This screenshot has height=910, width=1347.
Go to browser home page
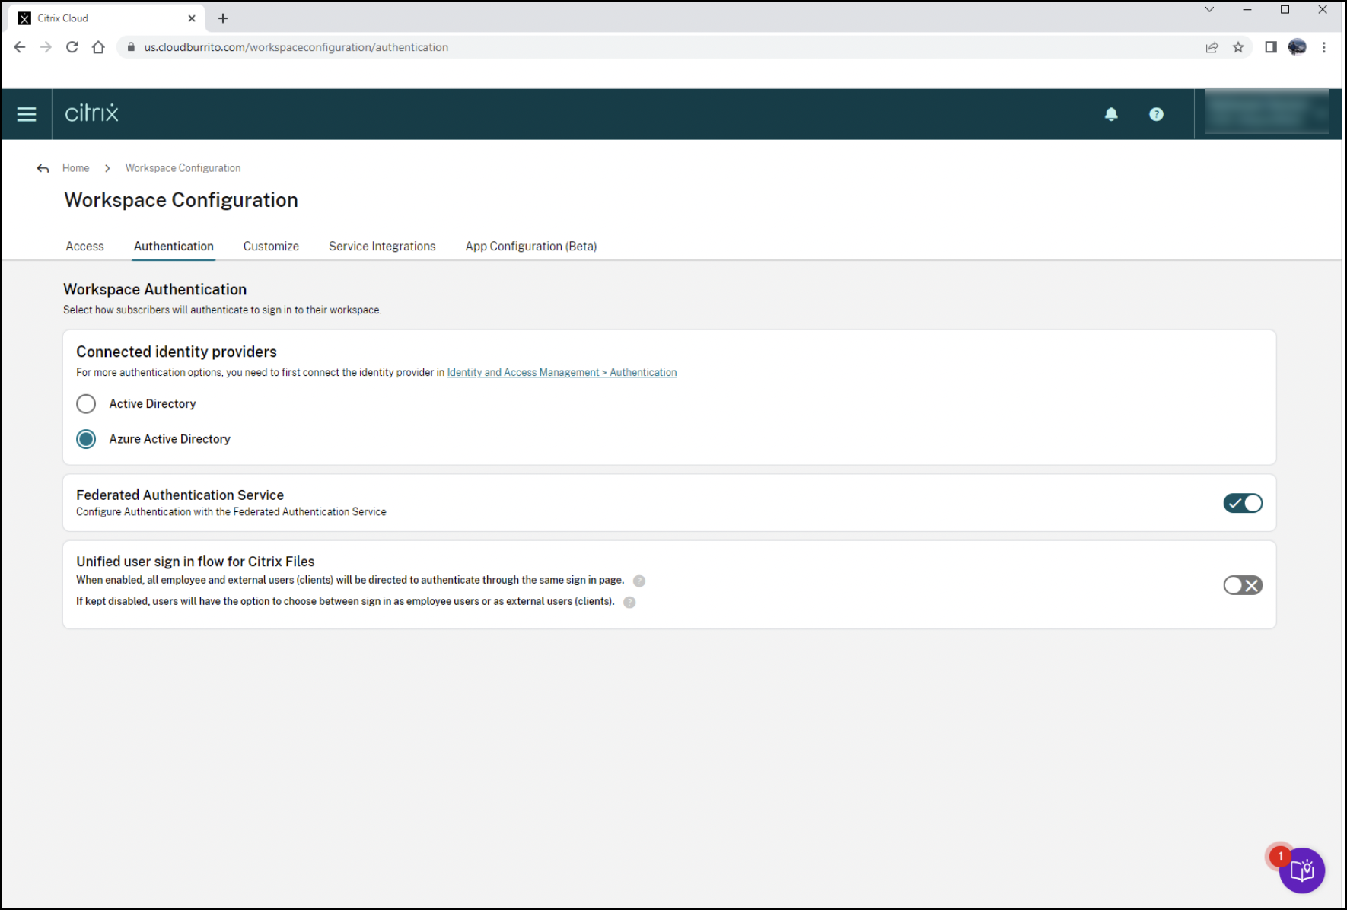tap(98, 47)
